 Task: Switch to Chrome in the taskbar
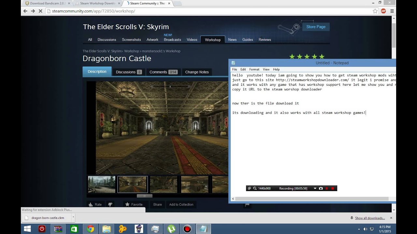coord(90,229)
